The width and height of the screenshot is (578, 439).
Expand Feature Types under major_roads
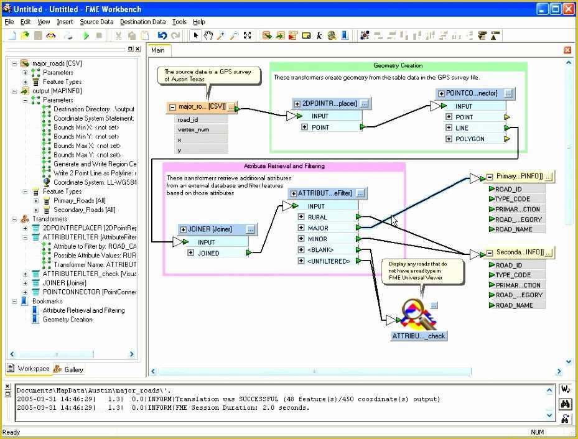point(25,81)
